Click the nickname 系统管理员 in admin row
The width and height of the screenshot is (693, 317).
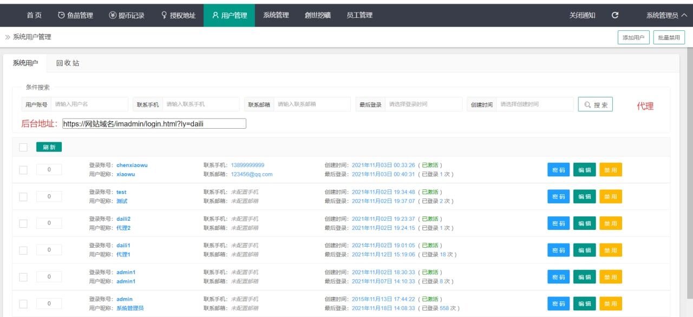point(130,308)
